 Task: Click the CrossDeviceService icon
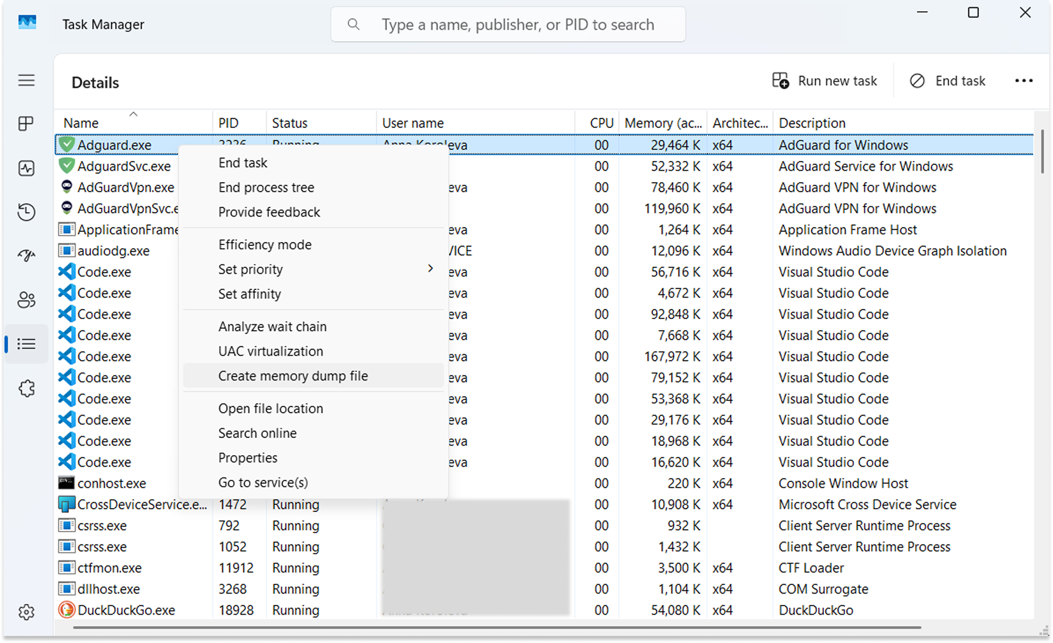[x=67, y=504]
